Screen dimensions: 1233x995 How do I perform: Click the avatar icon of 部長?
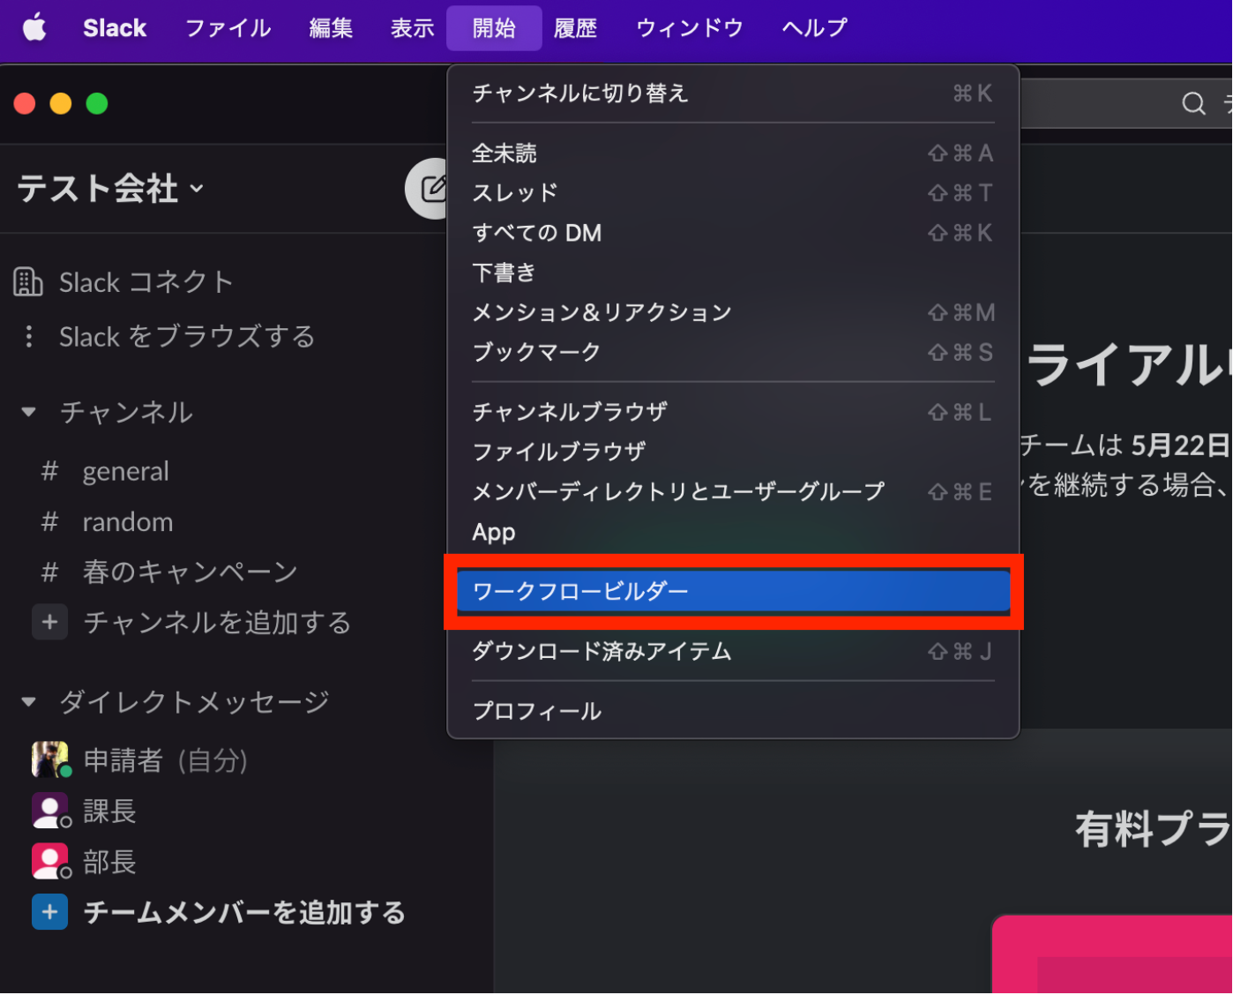(50, 861)
